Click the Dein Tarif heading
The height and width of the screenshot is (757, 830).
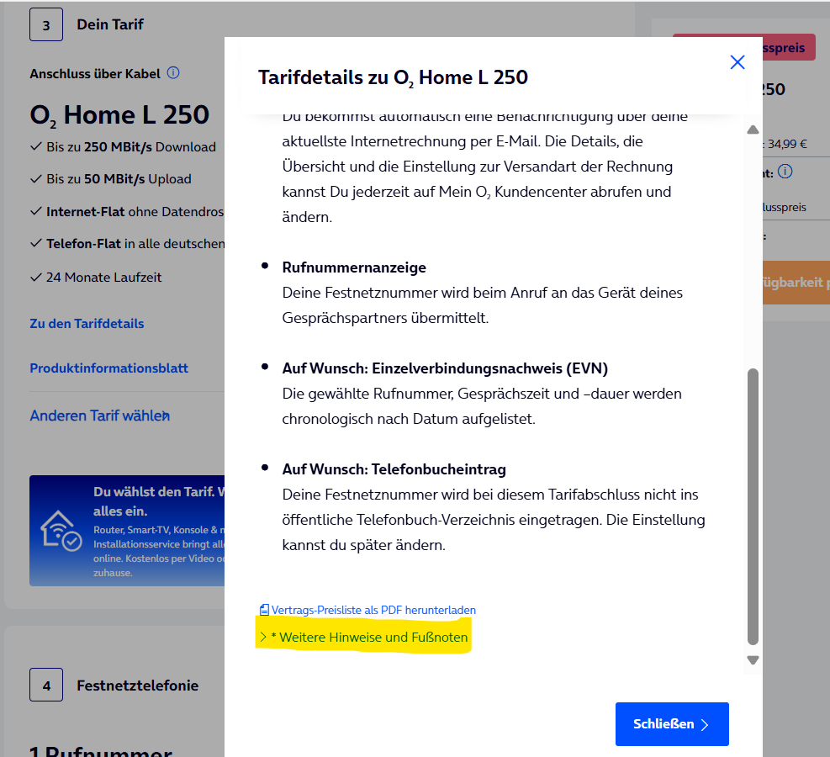pyautogui.click(x=110, y=24)
